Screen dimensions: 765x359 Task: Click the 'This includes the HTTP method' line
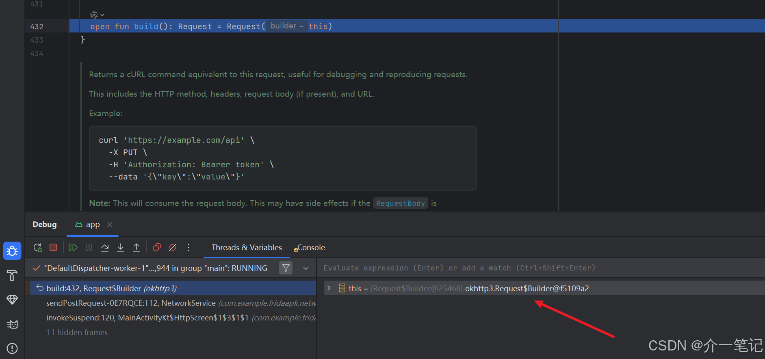[231, 94]
